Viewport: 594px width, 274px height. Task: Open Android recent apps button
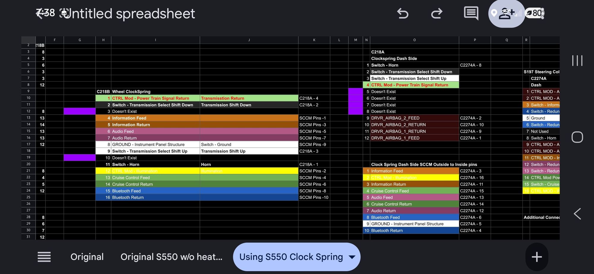577,61
